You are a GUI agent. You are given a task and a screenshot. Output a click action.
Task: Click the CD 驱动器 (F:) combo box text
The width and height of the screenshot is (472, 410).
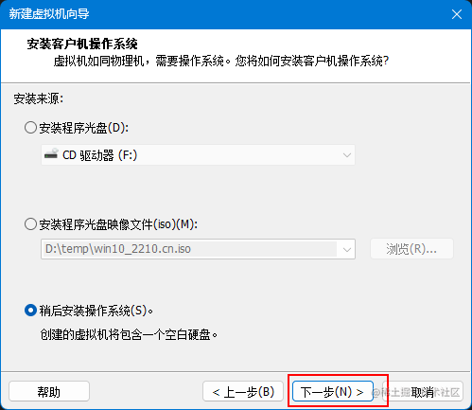[99, 155]
